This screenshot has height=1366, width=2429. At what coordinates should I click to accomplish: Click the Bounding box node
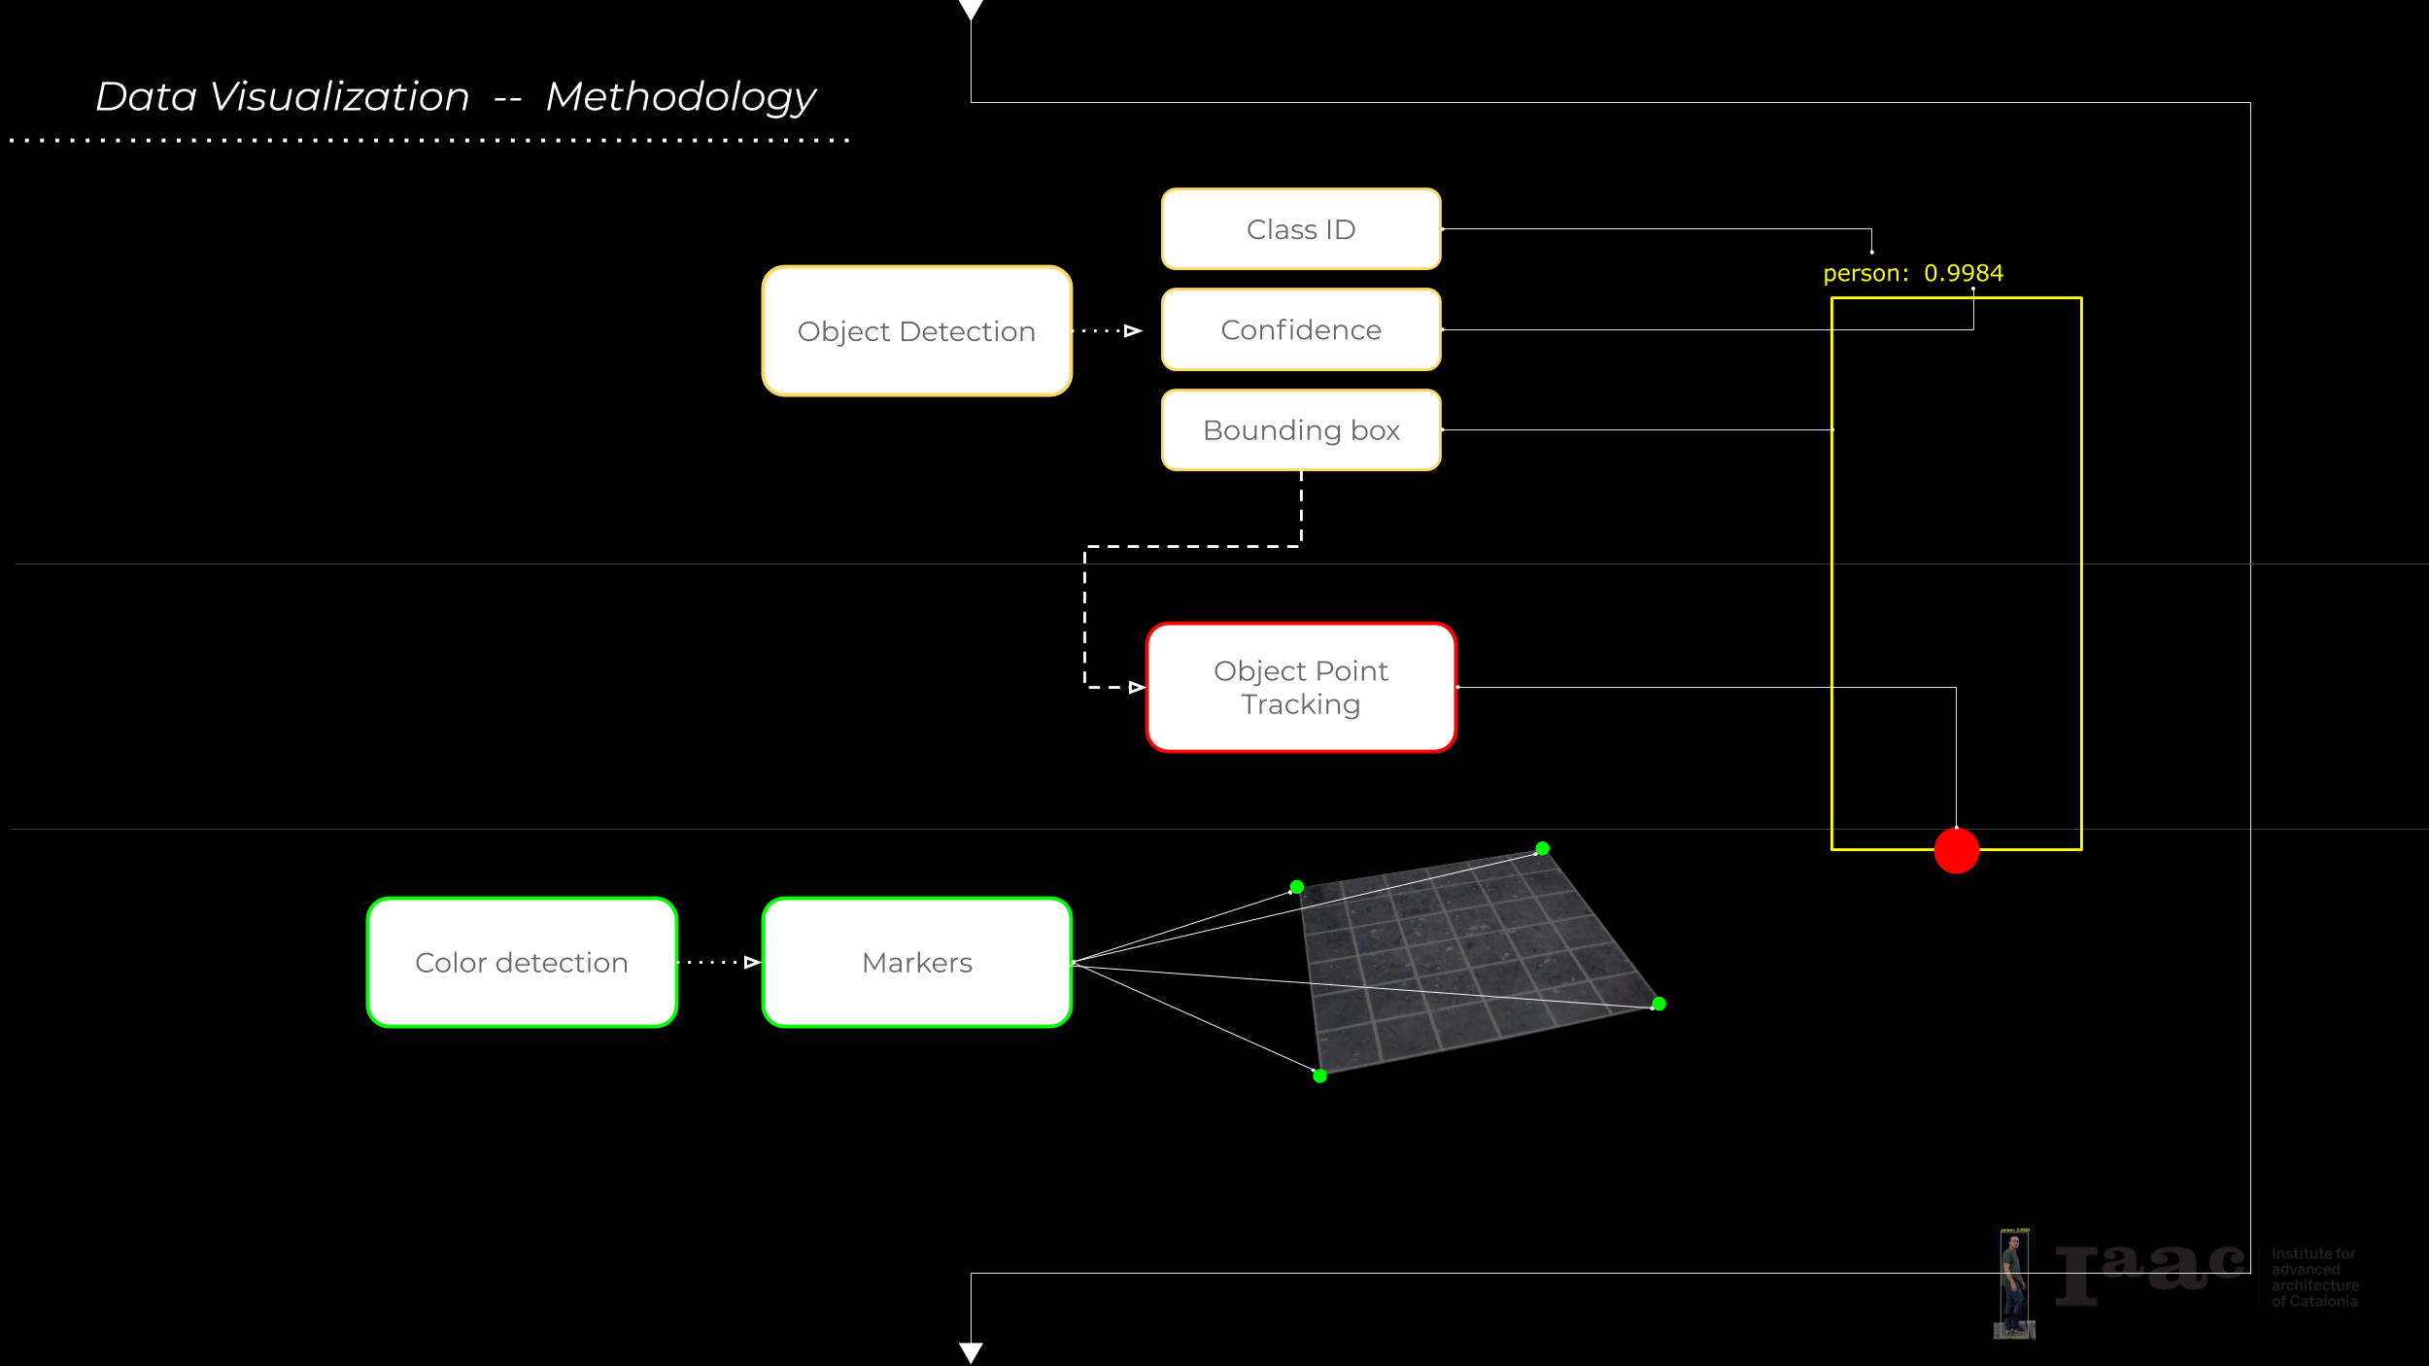point(1300,429)
